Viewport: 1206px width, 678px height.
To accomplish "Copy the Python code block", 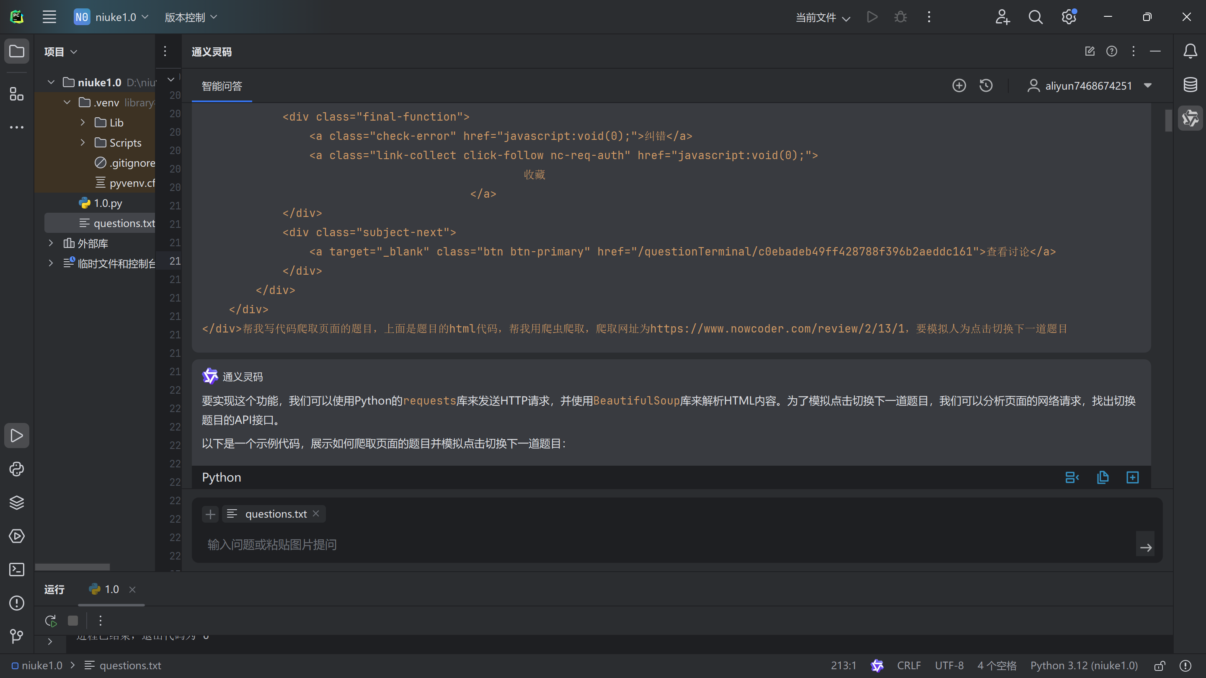I will (x=1103, y=477).
